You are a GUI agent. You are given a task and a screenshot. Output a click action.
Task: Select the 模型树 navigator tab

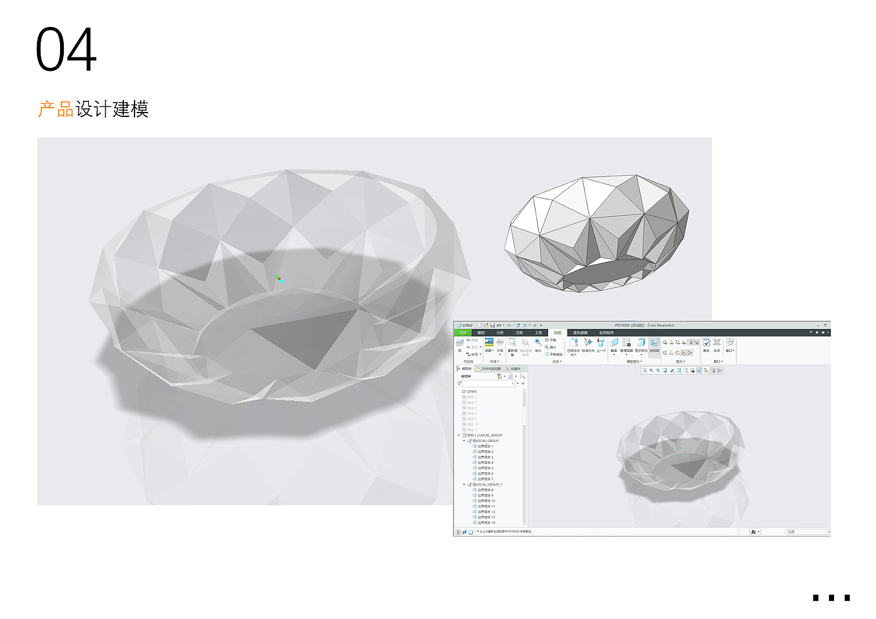pos(464,369)
